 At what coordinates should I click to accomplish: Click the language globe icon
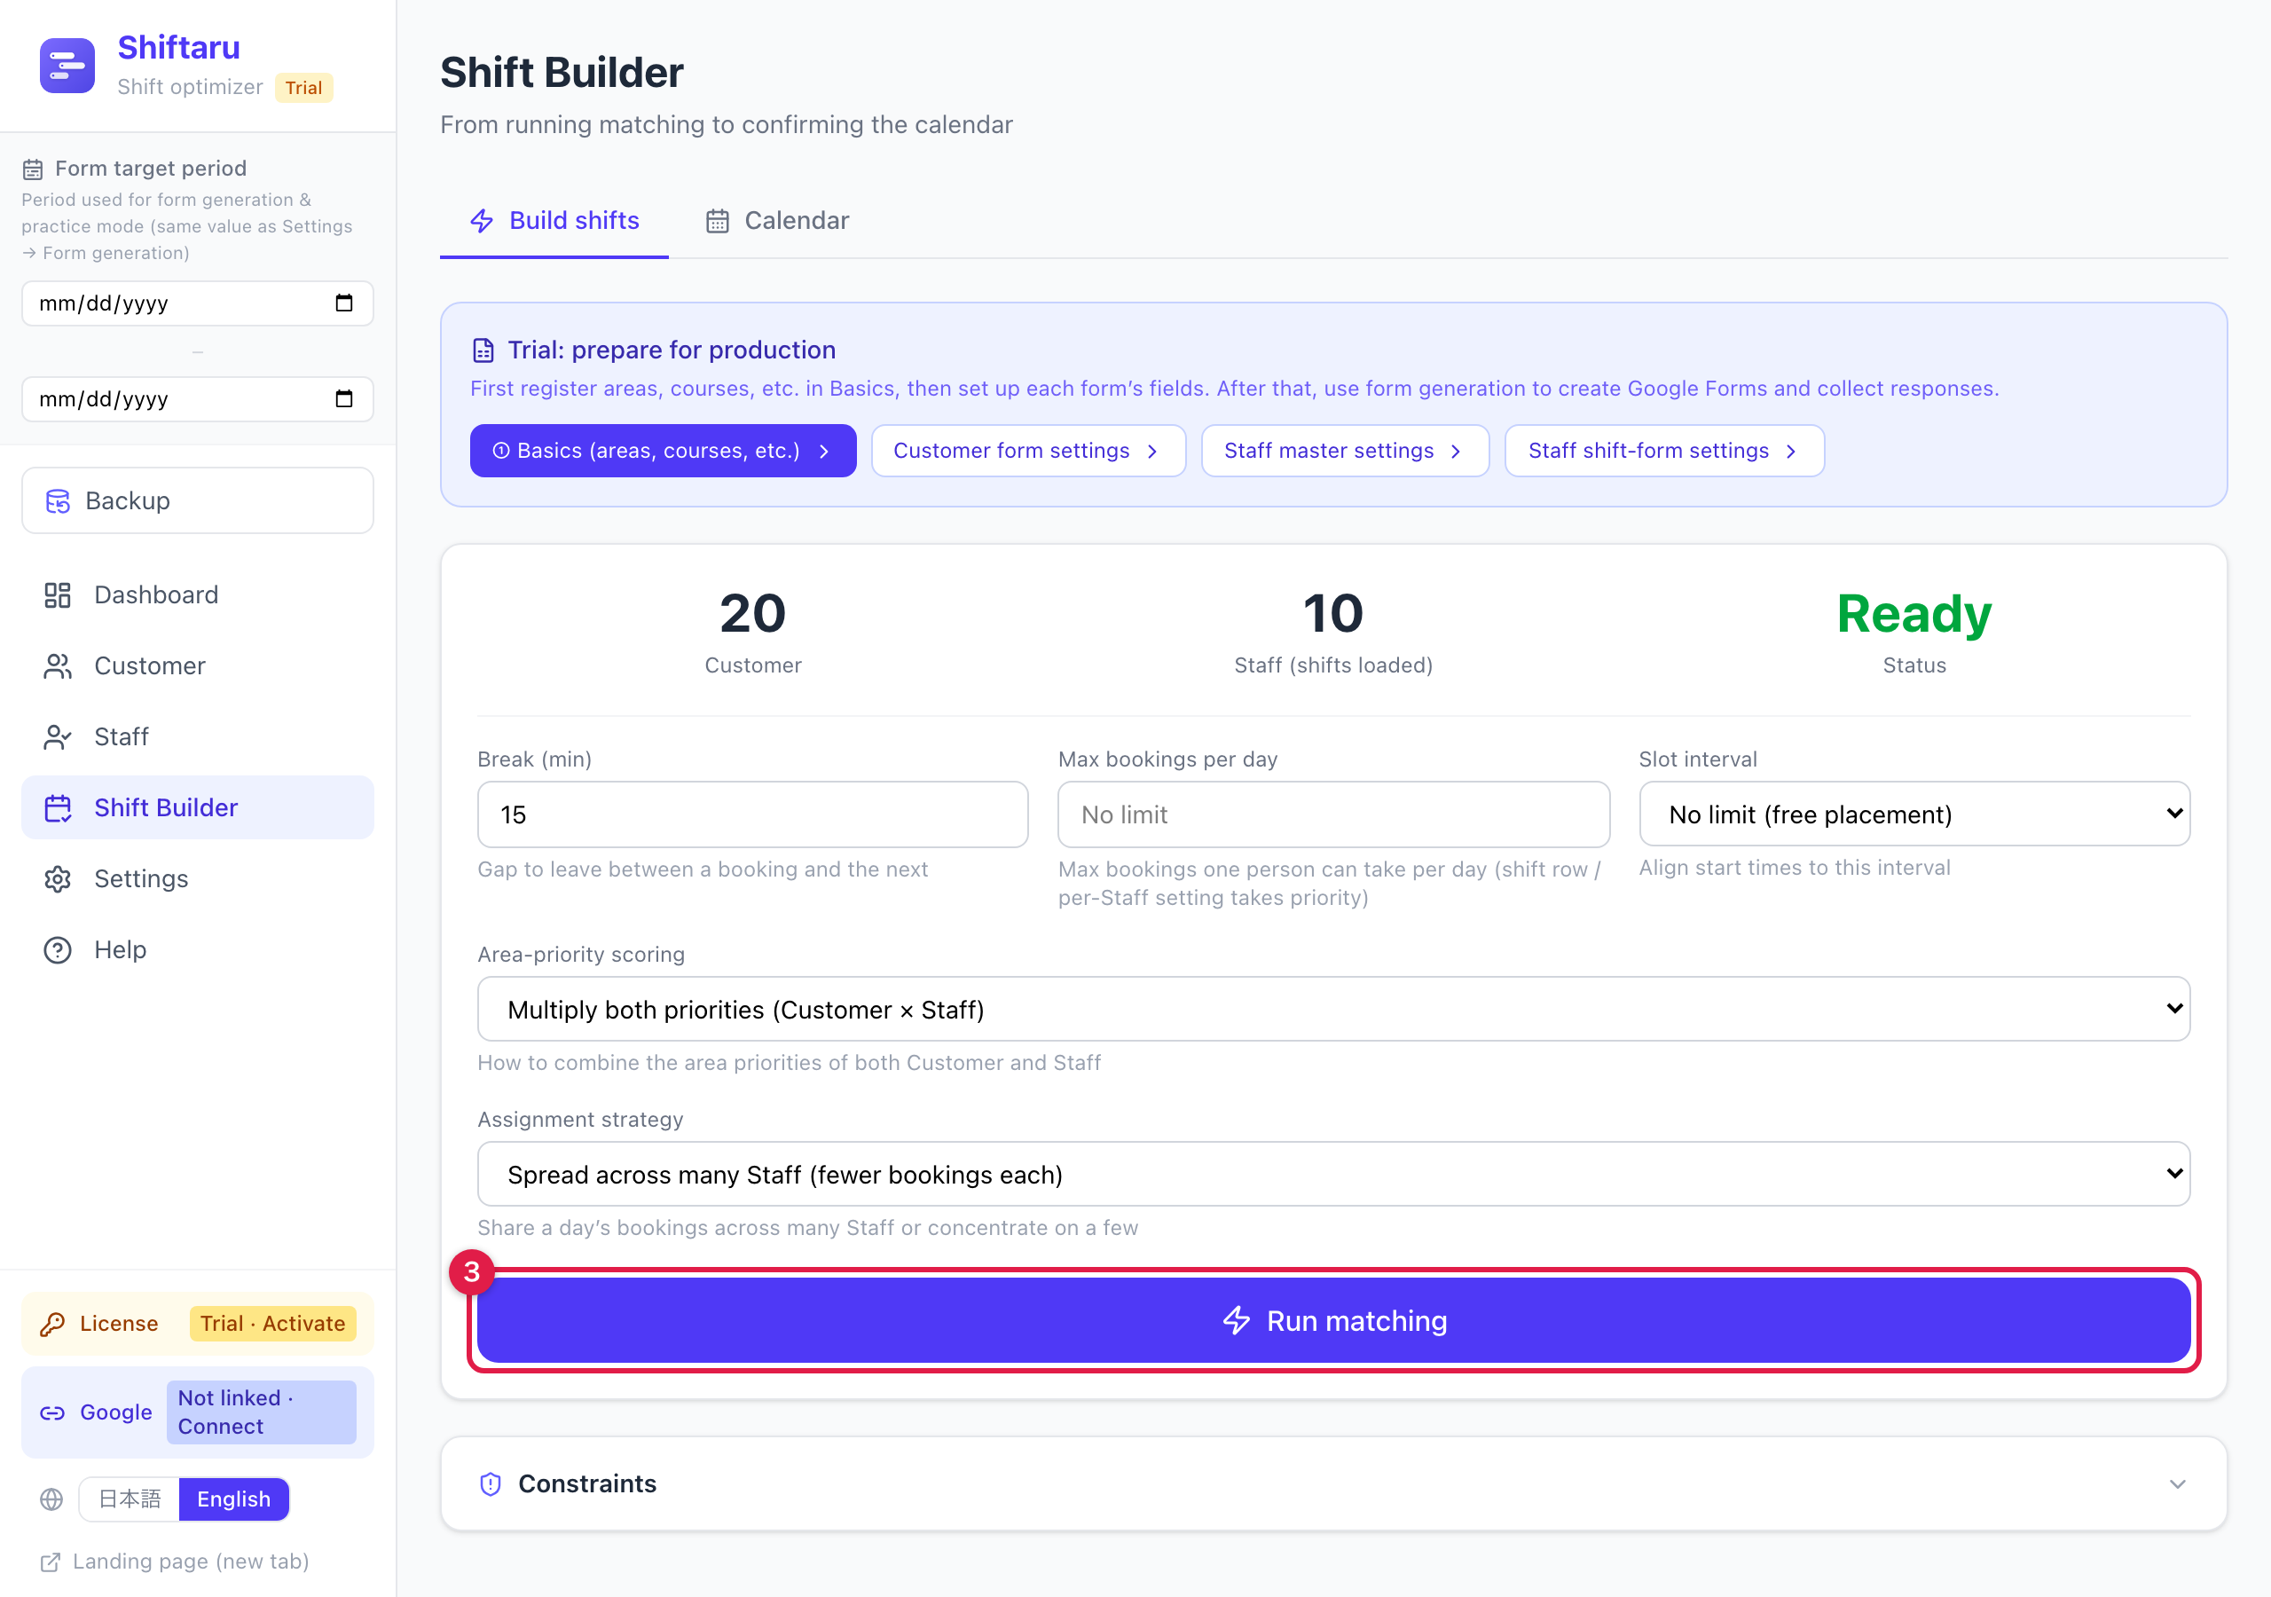tap(51, 1499)
